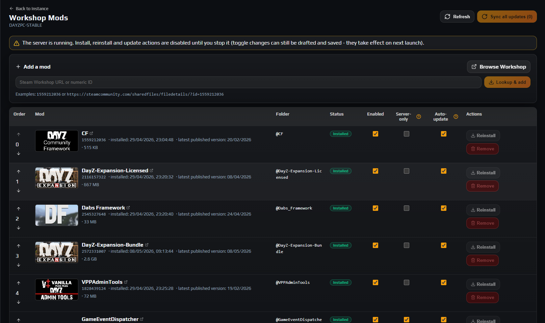Click Lookup & add button
The width and height of the screenshot is (545, 323).
507,82
